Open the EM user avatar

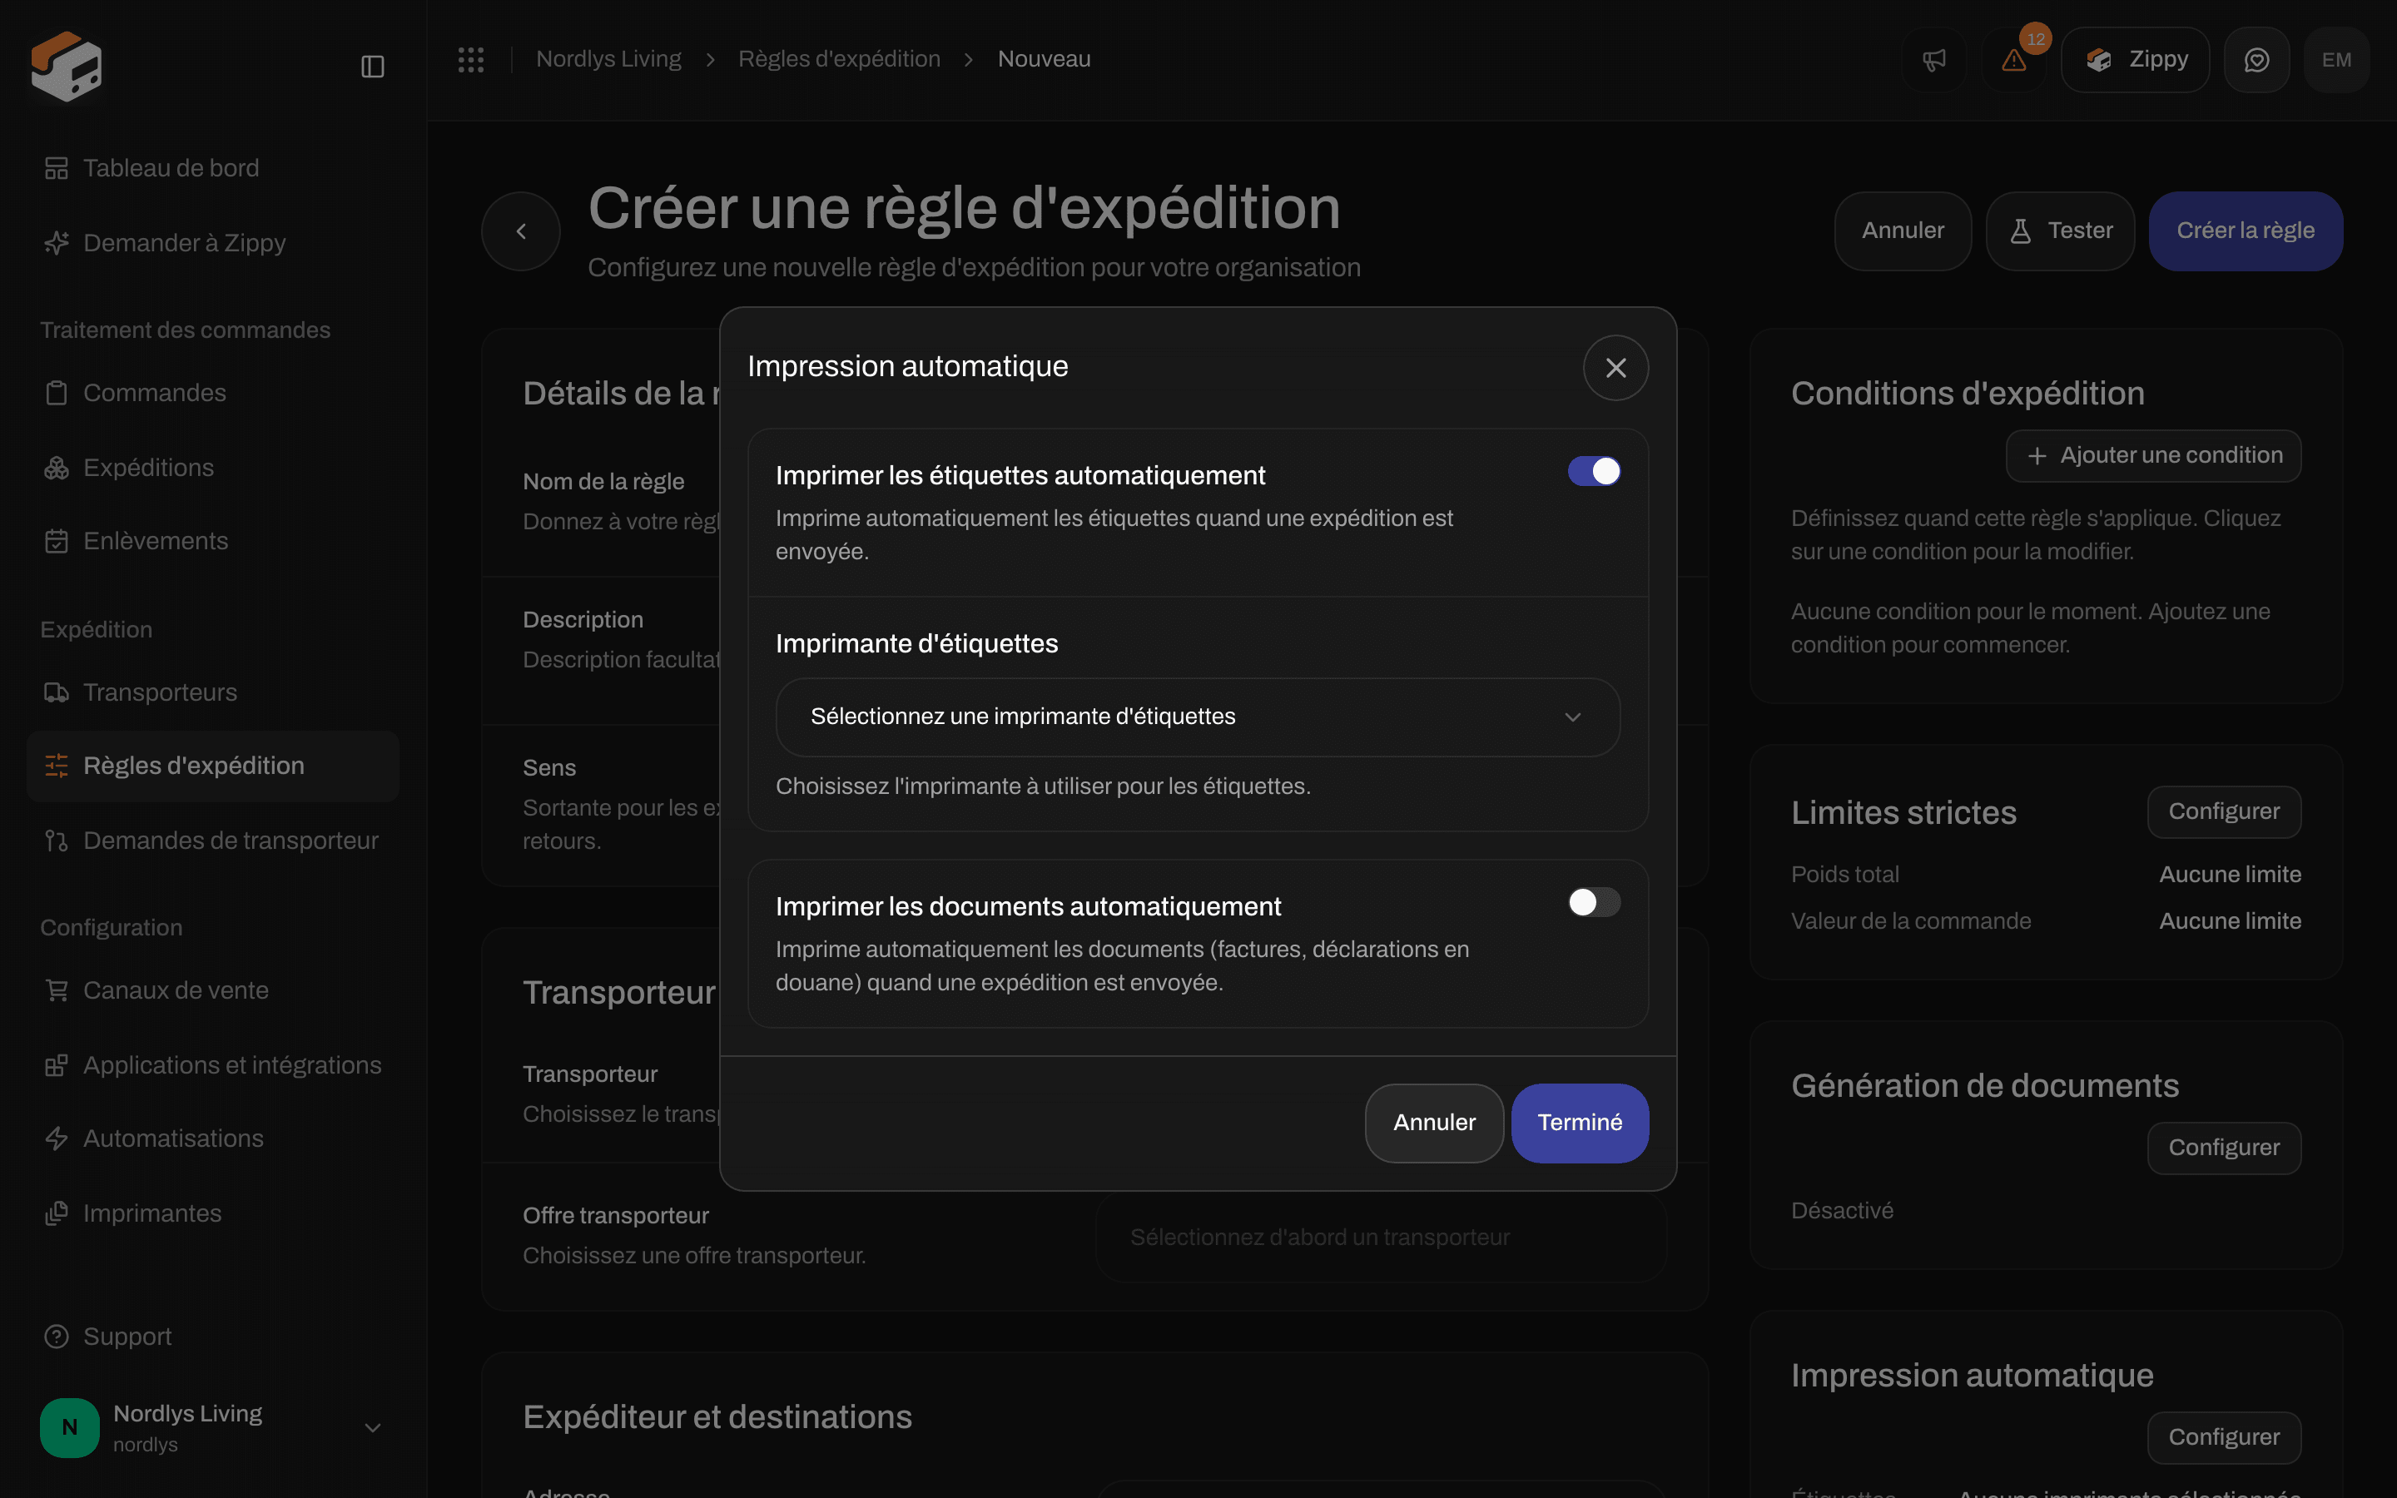[x=2336, y=59]
